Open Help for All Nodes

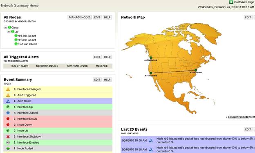(x=107, y=17)
